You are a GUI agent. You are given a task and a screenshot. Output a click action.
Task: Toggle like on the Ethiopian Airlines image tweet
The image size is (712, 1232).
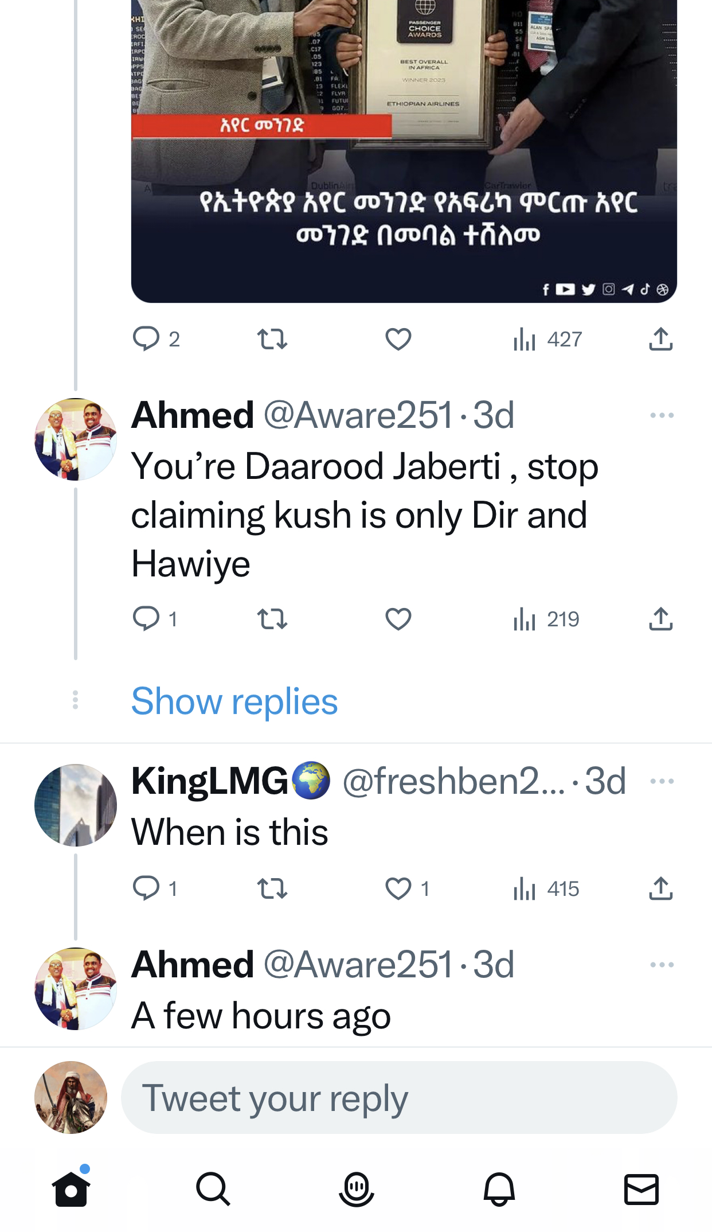coord(398,339)
